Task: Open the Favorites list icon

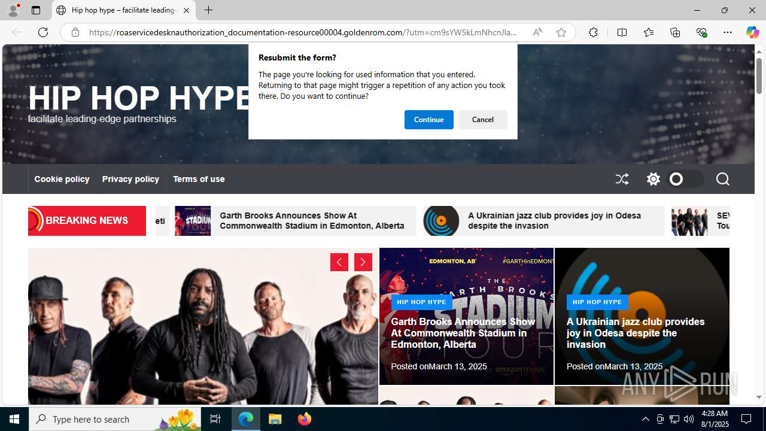Action: [x=649, y=32]
